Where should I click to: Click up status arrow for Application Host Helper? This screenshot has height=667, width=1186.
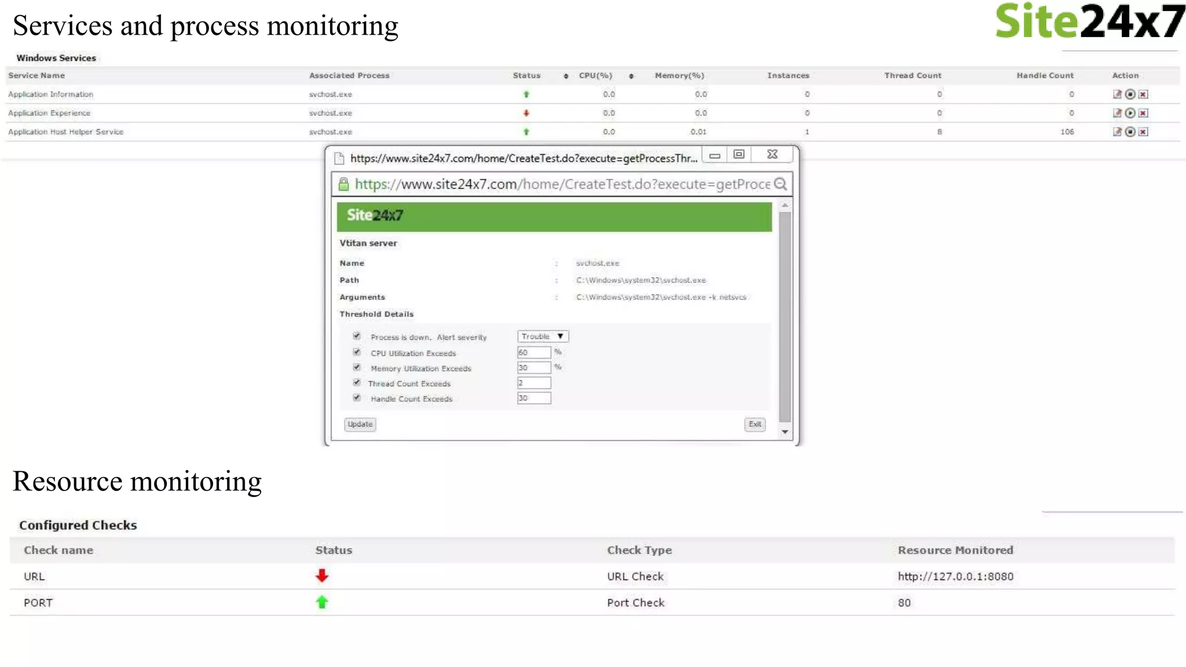click(526, 131)
